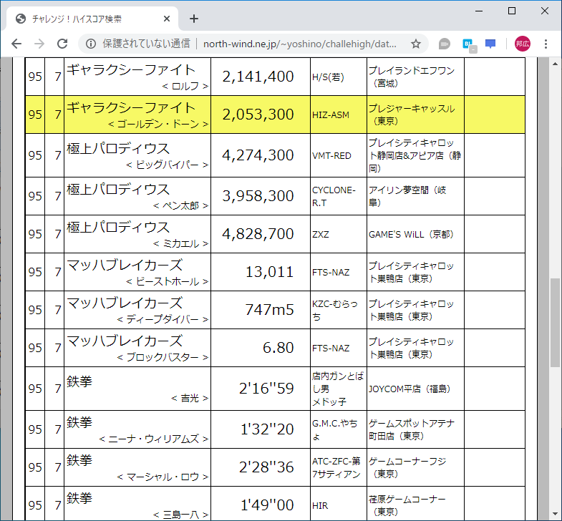The width and height of the screenshot is (562, 521).
Task: Select highlighted score 2,053,300
Action: click(258, 115)
